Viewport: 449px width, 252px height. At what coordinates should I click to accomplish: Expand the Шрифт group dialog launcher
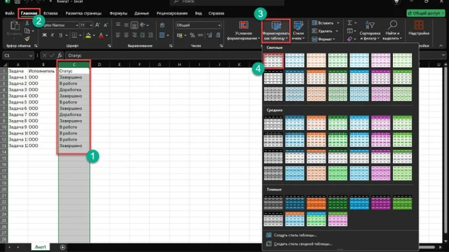(110, 46)
